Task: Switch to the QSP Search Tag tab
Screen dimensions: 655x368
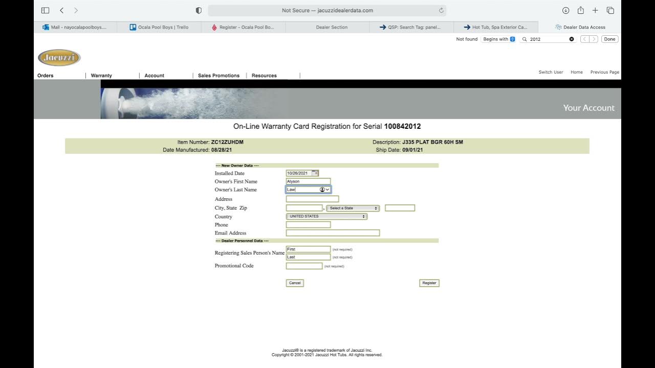Action: tap(411, 27)
